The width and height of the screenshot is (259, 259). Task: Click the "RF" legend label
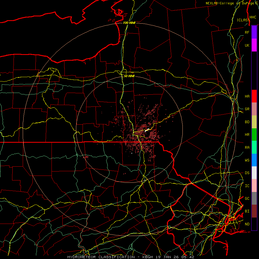247,32
